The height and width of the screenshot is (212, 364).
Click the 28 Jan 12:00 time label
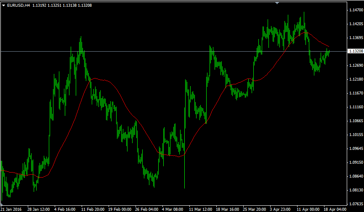point(39,209)
